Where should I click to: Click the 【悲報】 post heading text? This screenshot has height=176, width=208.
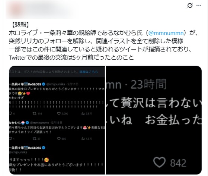[x=20, y=25]
